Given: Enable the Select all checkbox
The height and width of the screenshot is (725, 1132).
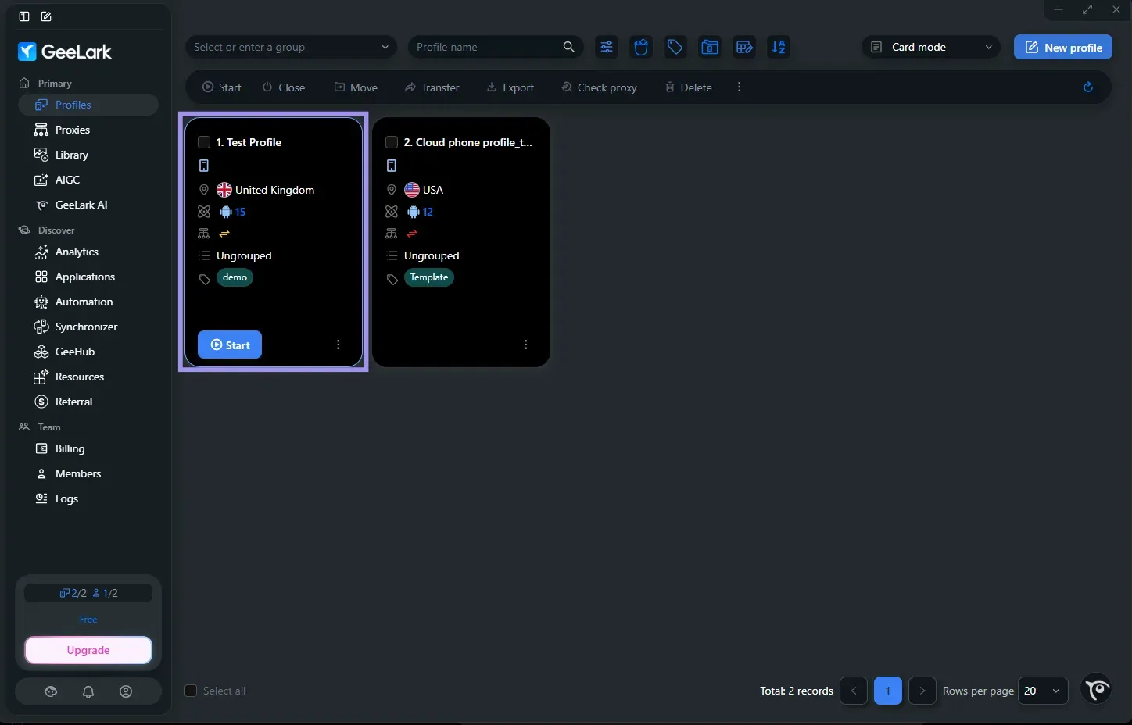Looking at the screenshot, I should (191, 691).
